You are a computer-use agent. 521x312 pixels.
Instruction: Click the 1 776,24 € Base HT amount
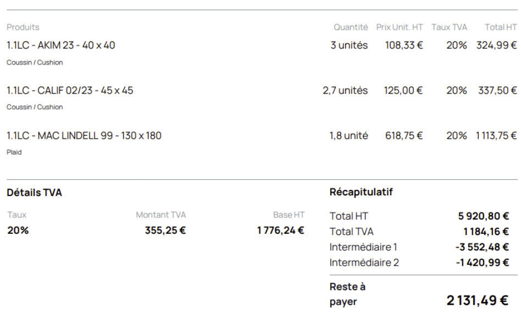[x=280, y=230]
